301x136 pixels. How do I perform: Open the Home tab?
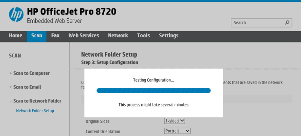pyautogui.click(x=15, y=35)
